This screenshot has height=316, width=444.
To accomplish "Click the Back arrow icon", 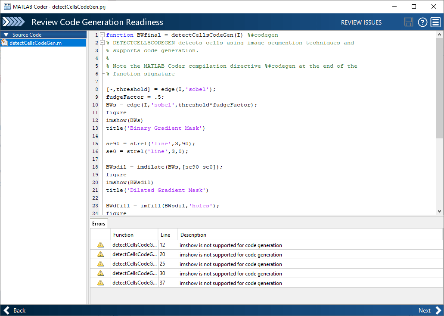I will coord(6,310).
